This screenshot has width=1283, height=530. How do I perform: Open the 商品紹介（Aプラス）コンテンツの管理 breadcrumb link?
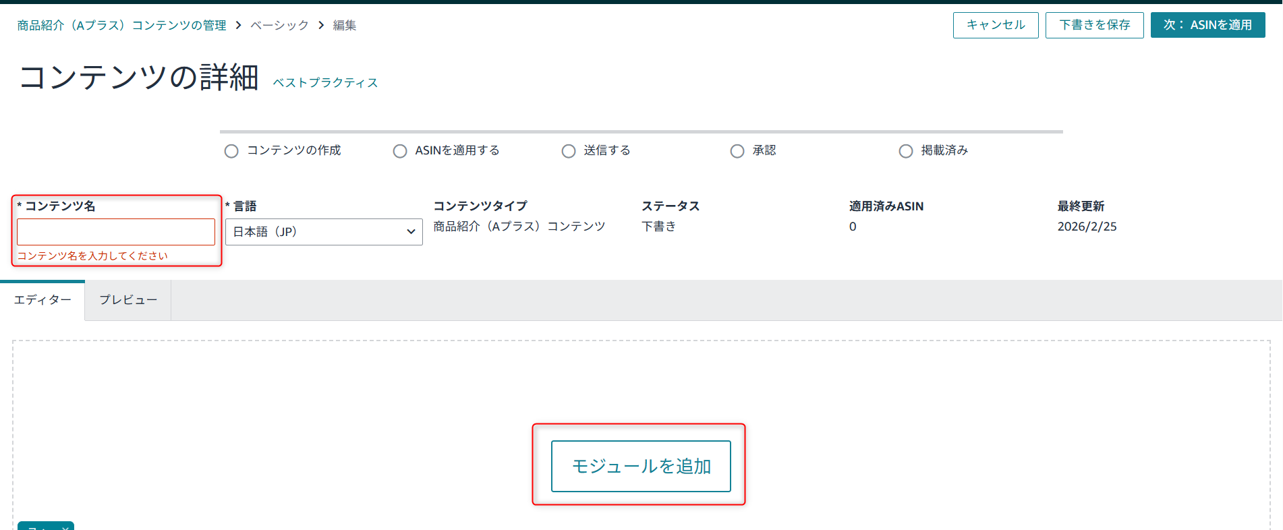121,26
